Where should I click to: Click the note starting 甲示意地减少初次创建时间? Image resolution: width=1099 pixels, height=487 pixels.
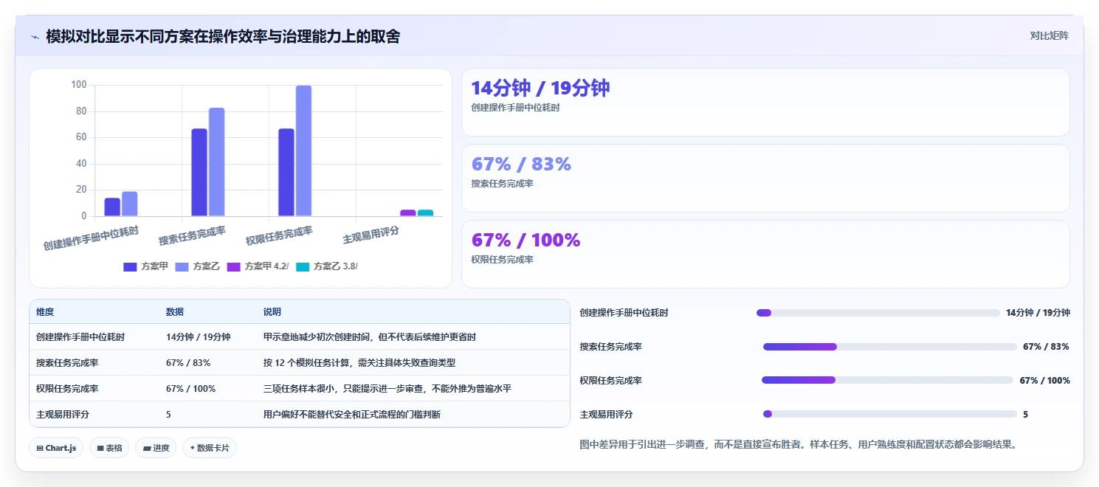coord(370,337)
